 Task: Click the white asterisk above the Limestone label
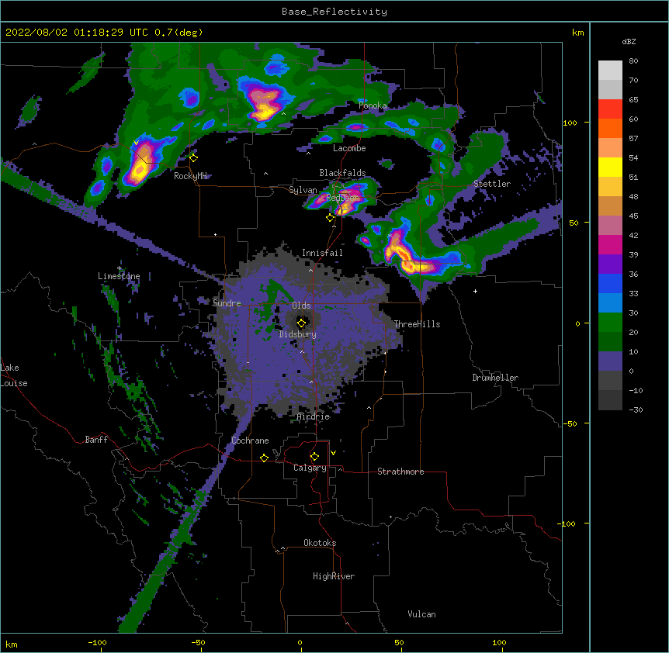(x=120, y=268)
